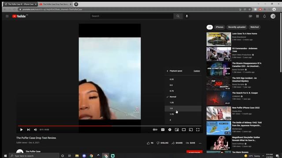Viewport: 282px width, 158px height.
Task: Go to the YouTube home logo
Action: 19,16
